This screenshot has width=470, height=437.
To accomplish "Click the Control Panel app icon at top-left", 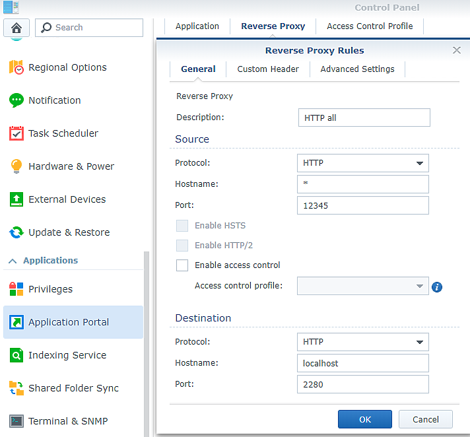I will tap(11, 7).
